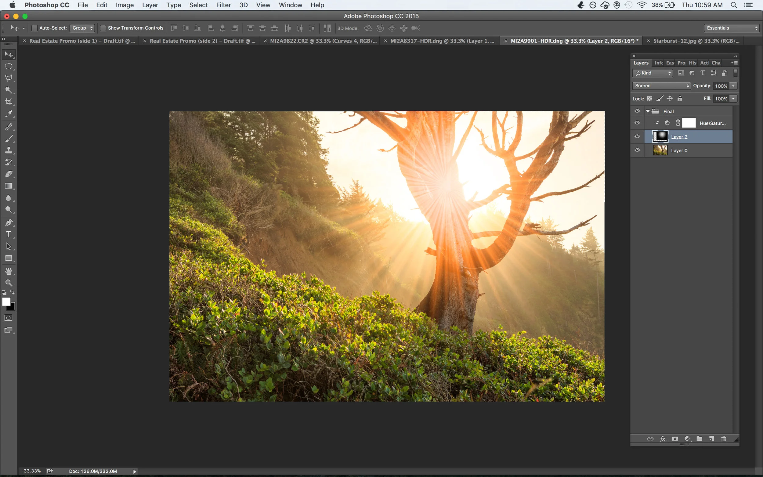The image size is (763, 477).
Task: Open the Filter menu
Action: point(223,5)
